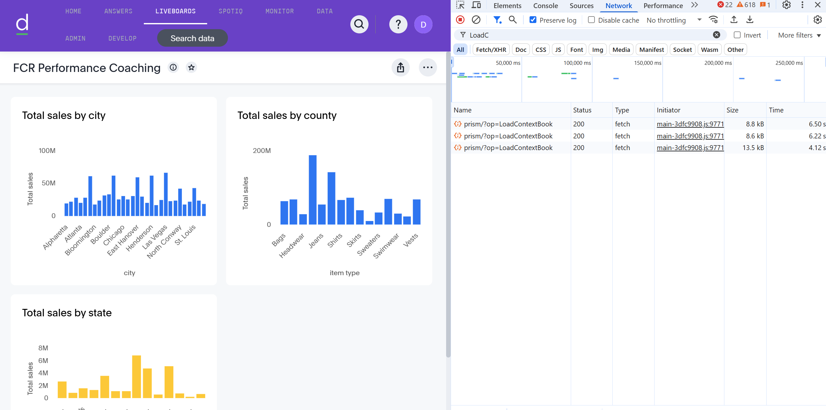Favorite the liveboard with the star icon

point(192,67)
